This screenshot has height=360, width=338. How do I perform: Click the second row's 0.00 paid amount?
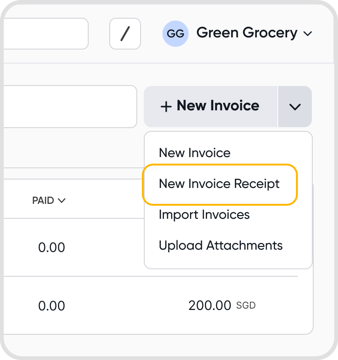[51, 306]
